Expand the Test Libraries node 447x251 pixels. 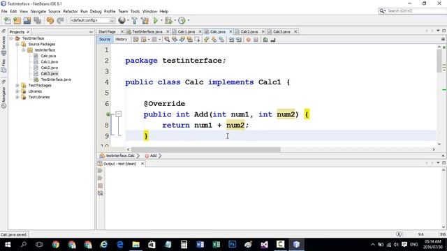(x=17, y=97)
